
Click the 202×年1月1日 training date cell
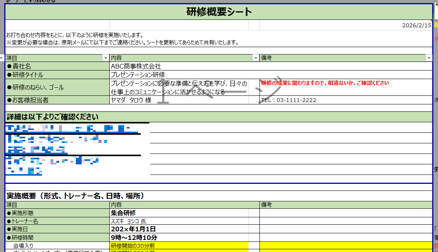133,229
